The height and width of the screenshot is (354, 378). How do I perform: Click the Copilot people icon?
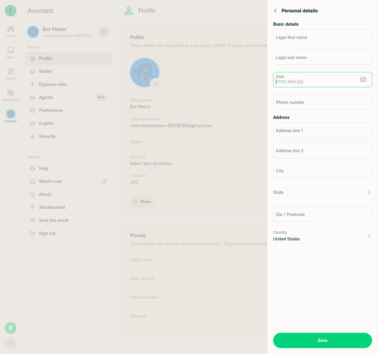32,123
